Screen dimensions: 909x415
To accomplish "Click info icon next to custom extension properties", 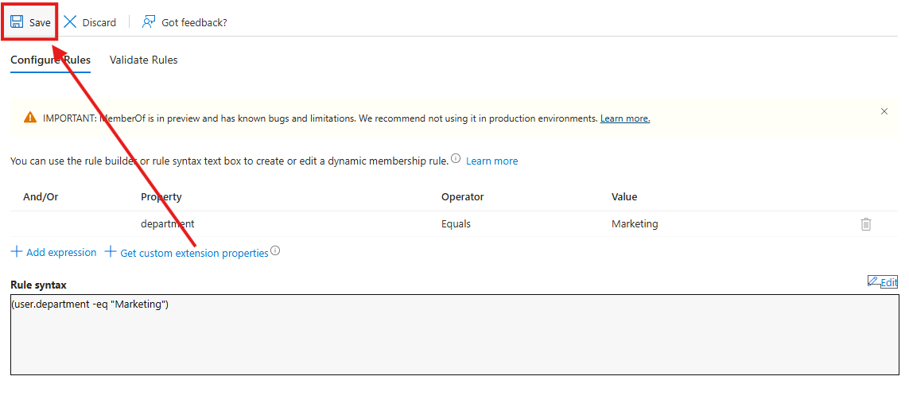I will (x=275, y=251).
